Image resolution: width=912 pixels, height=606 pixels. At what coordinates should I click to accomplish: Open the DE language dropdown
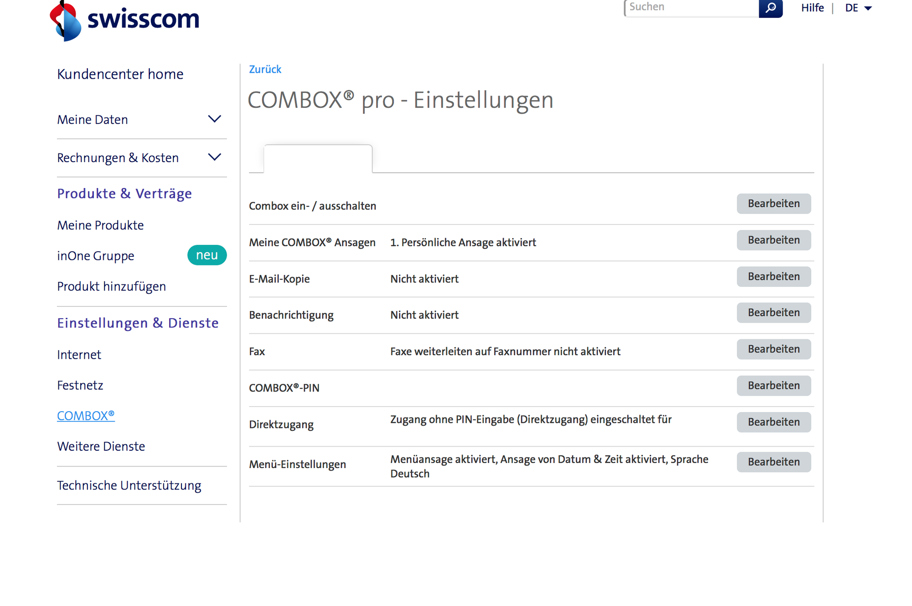coord(858,8)
